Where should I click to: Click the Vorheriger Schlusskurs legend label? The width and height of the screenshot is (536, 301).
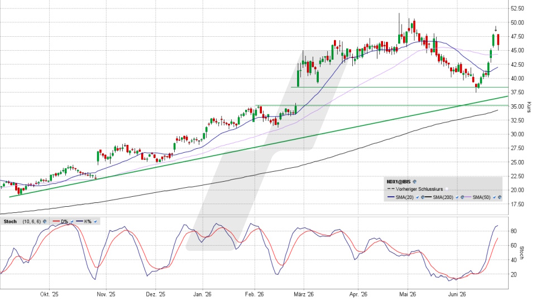click(x=419, y=189)
